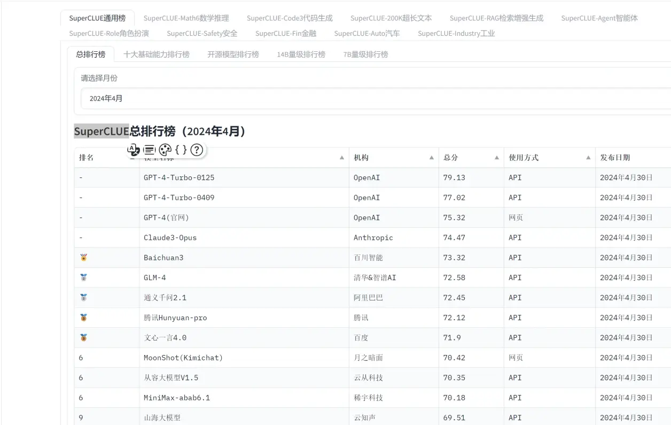671x425 pixels.
Task: Click the 阿里巴巴 organization cell
Action: (x=394, y=298)
